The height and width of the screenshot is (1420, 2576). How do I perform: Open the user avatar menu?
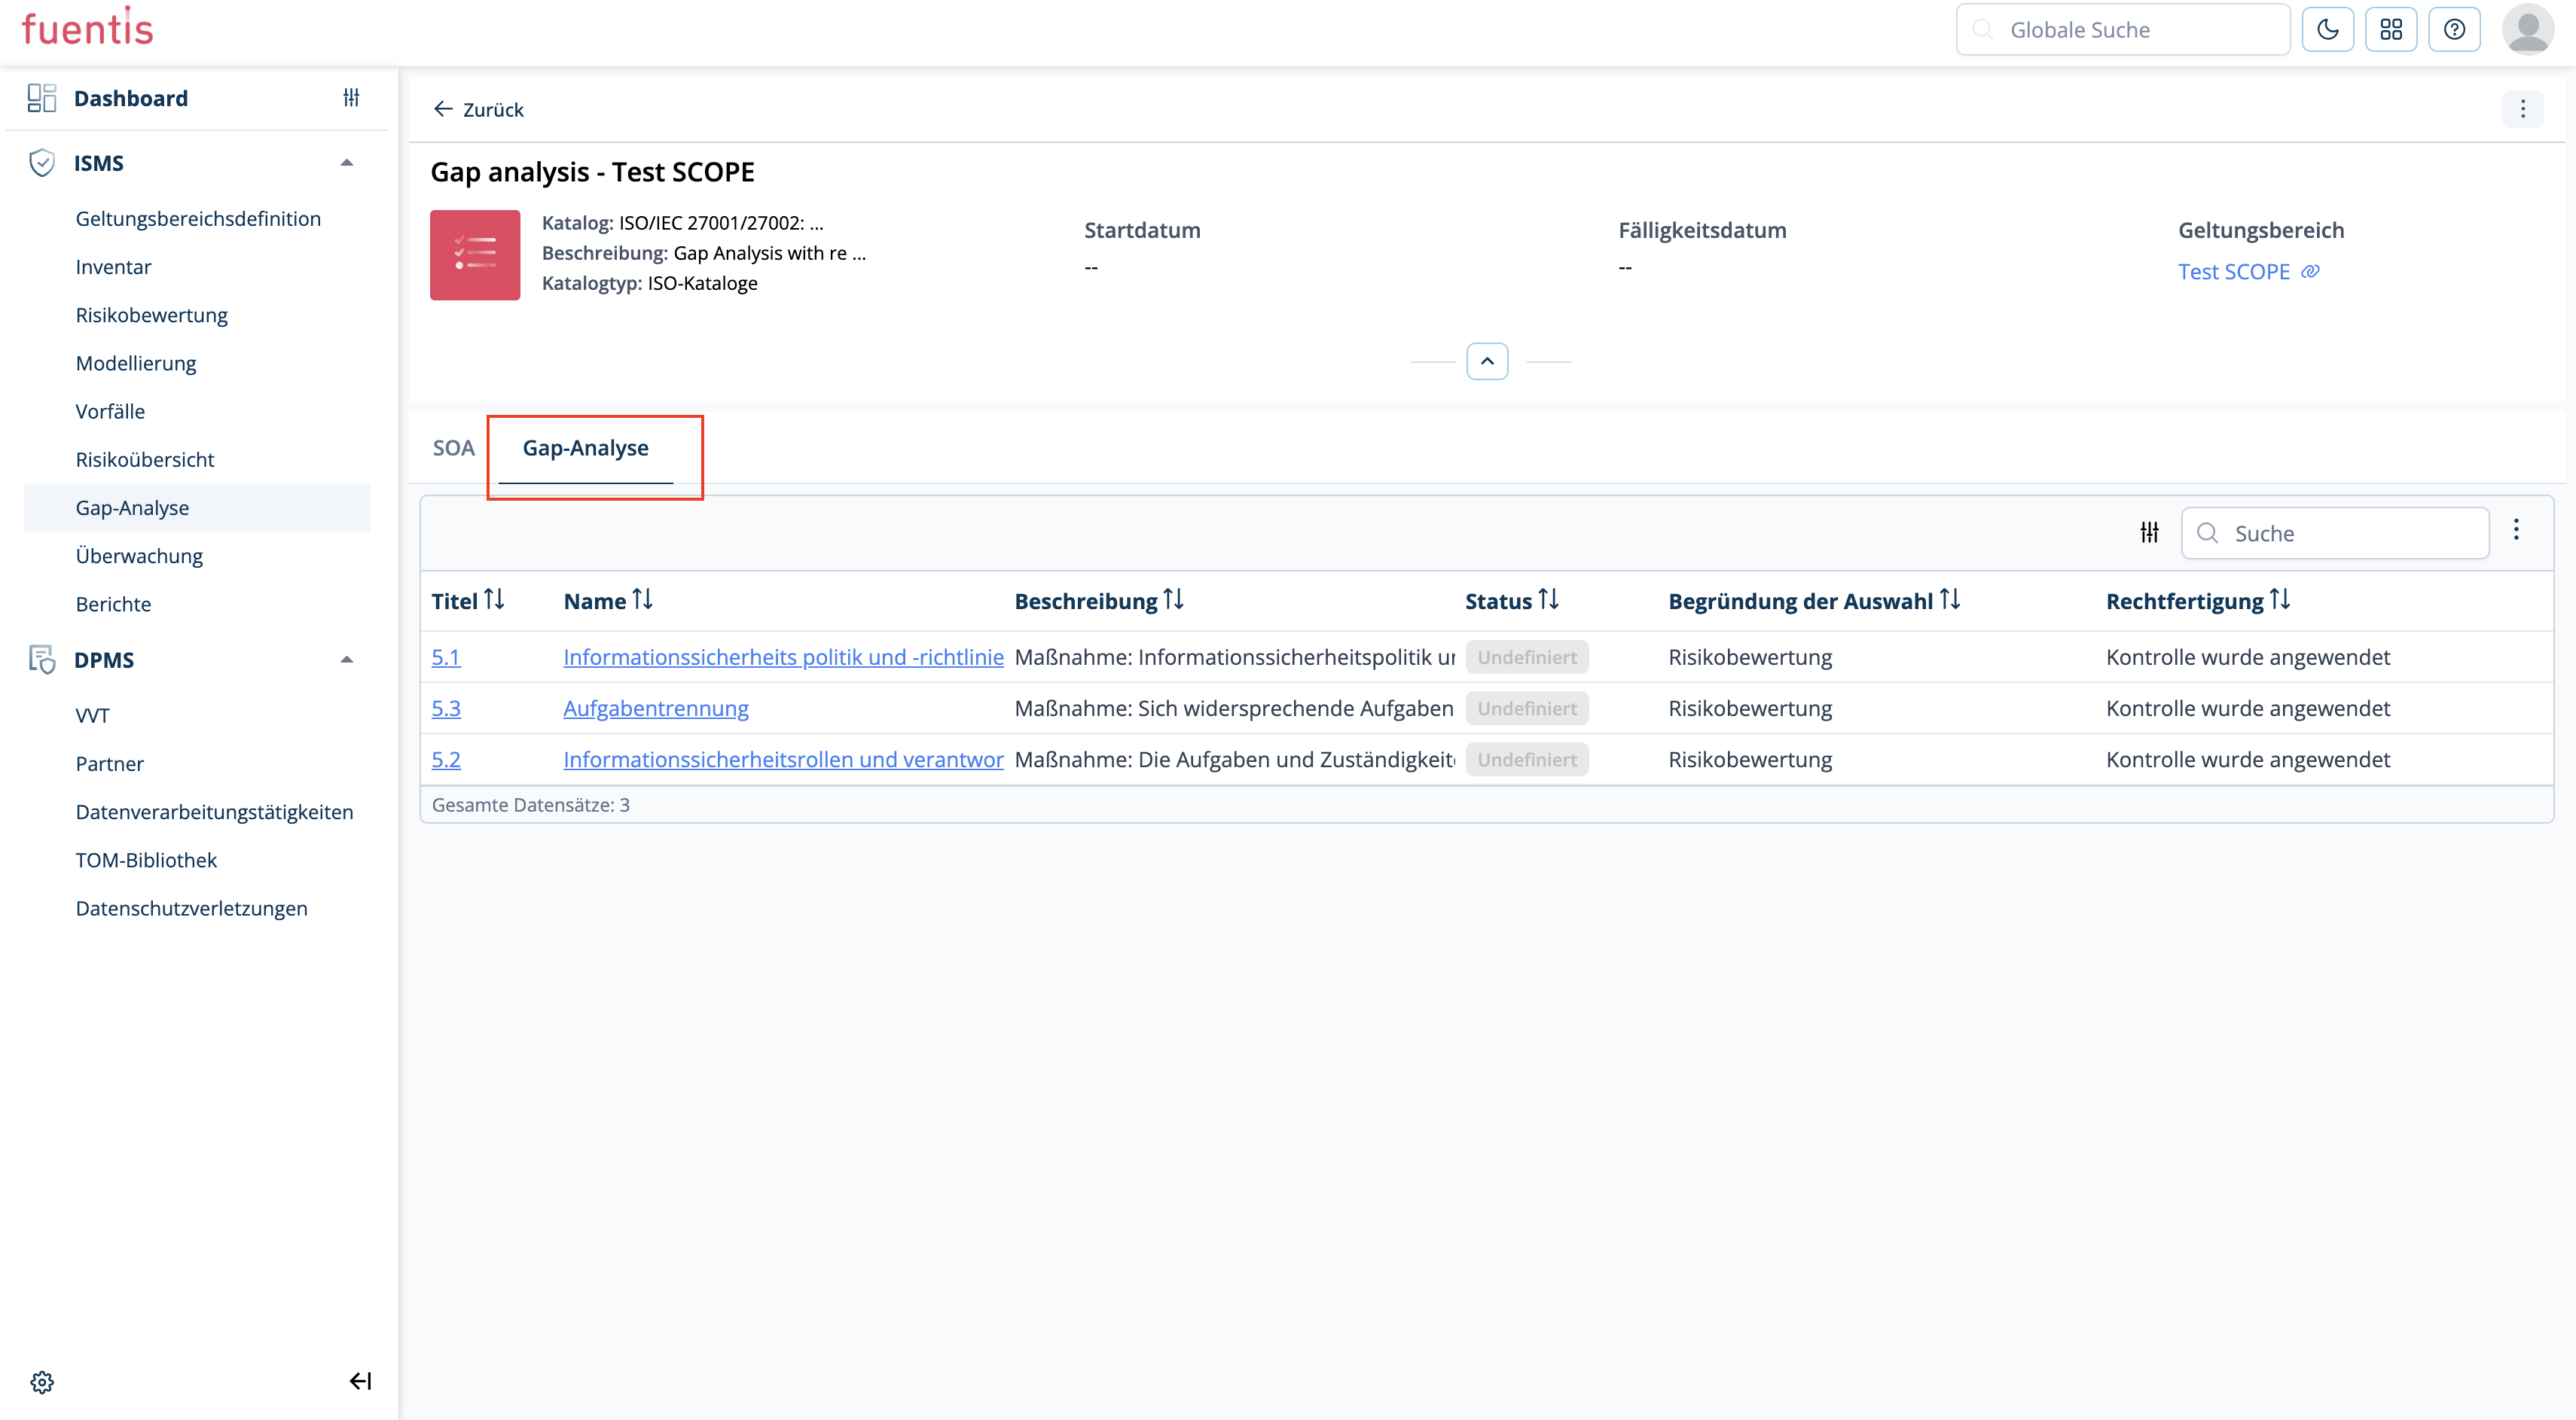2527,30
